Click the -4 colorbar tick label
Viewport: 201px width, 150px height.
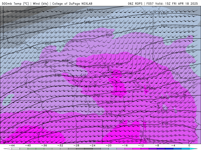pos(173,145)
